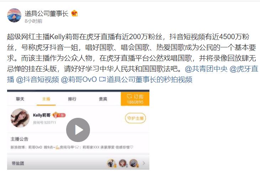
Task: Open the @抖音短视频 mention
Action: [x=37, y=79]
